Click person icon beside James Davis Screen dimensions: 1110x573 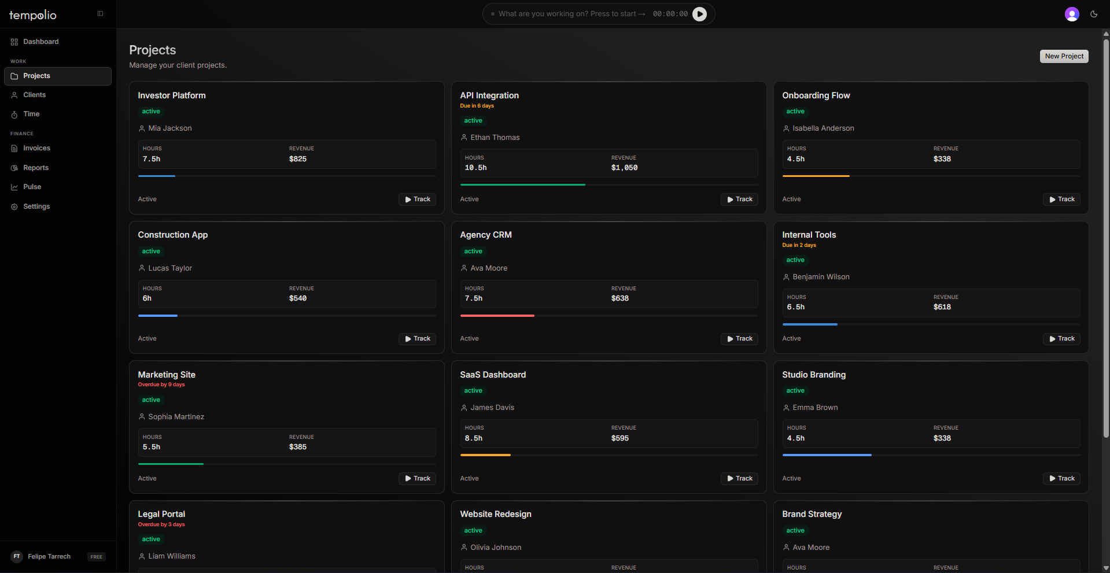[x=464, y=408]
